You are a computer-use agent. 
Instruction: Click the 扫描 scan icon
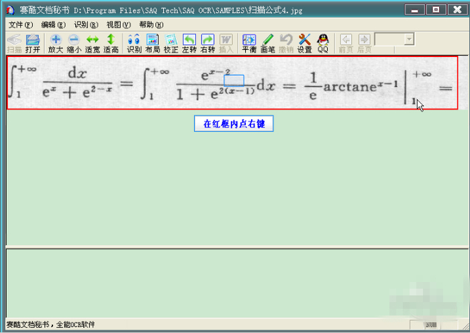tap(14, 44)
